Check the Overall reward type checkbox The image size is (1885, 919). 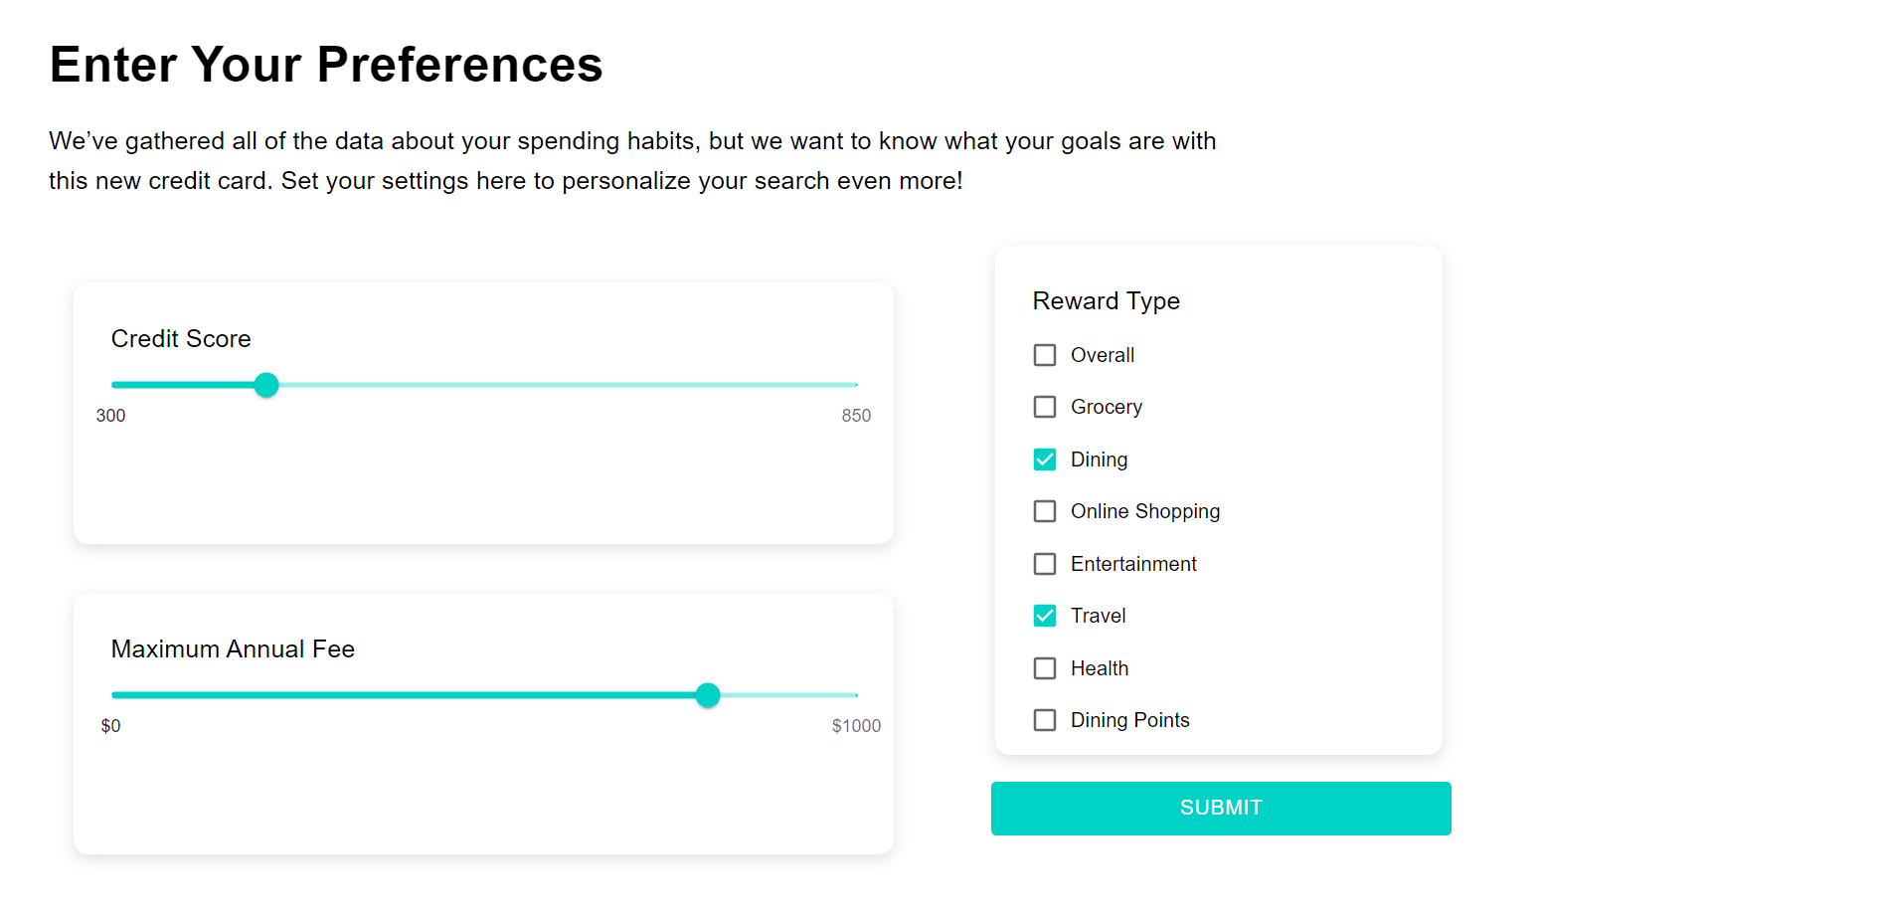point(1044,355)
